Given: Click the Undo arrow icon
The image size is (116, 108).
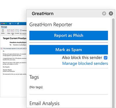Looking at the screenshot, I should pyautogui.click(x=13, y=23).
